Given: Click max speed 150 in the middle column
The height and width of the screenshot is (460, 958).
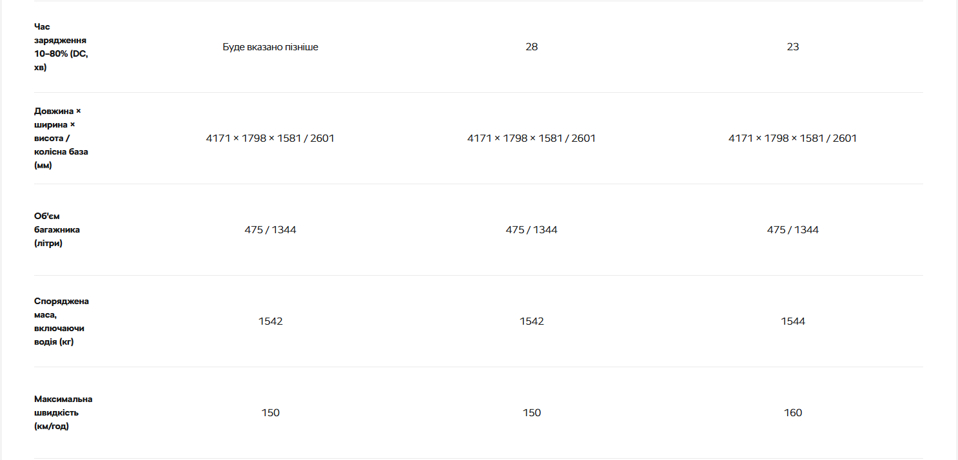Looking at the screenshot, I should 531,413.
